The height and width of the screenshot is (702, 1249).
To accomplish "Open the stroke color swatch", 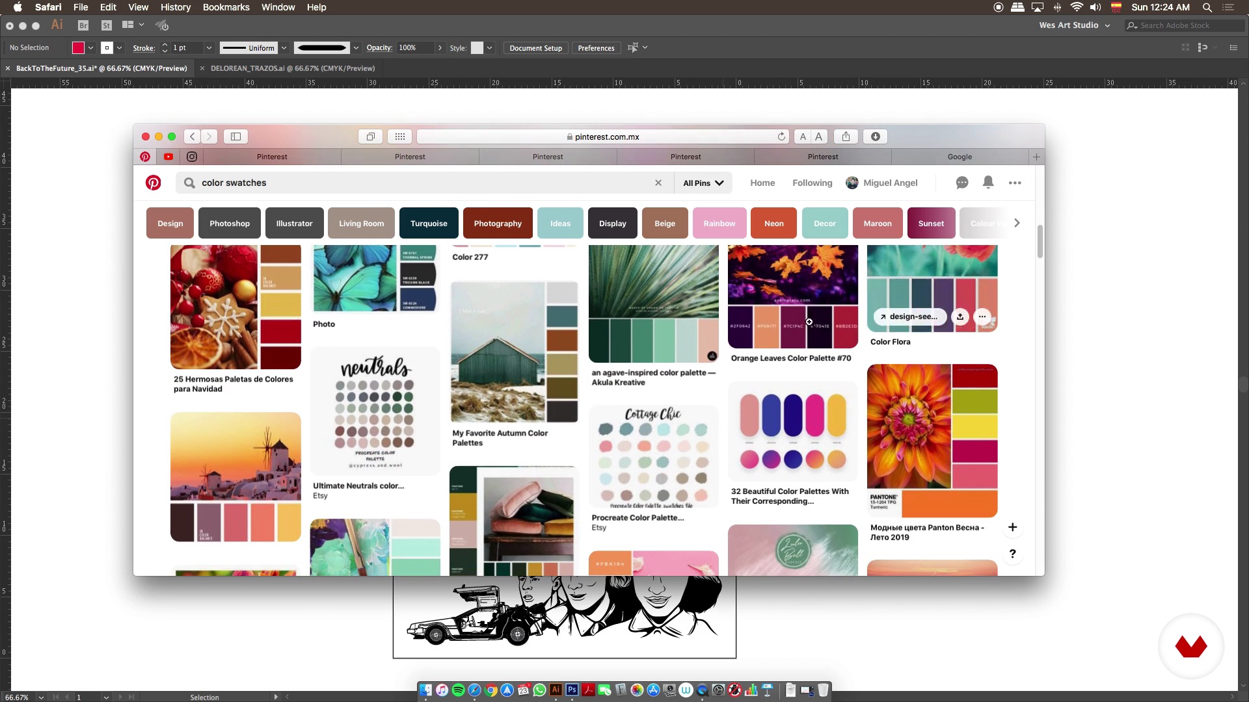I will point(107,47).
